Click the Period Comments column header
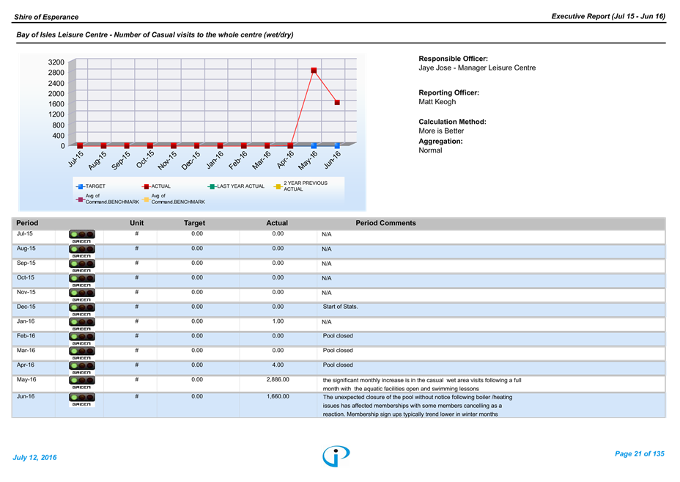Image resolution: width=680 pixels, height=482 pixels. click(385, 223)
